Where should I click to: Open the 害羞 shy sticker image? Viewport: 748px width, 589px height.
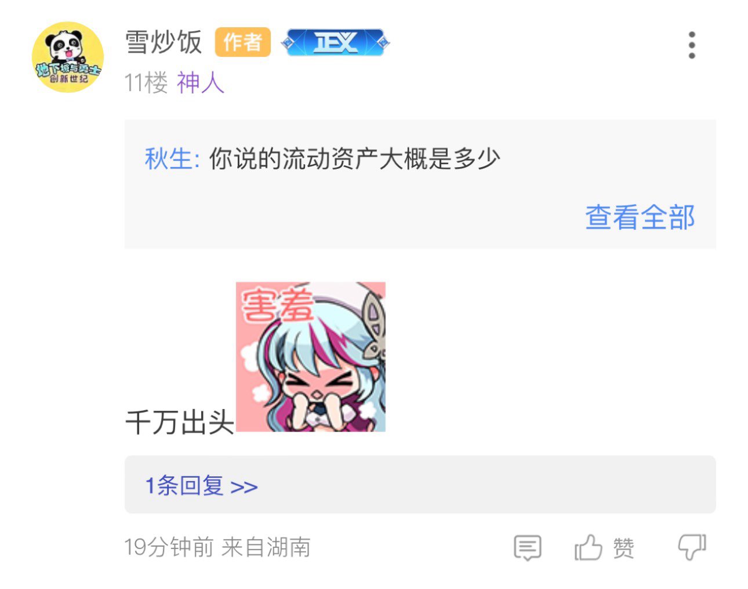[x=311, y=357]
